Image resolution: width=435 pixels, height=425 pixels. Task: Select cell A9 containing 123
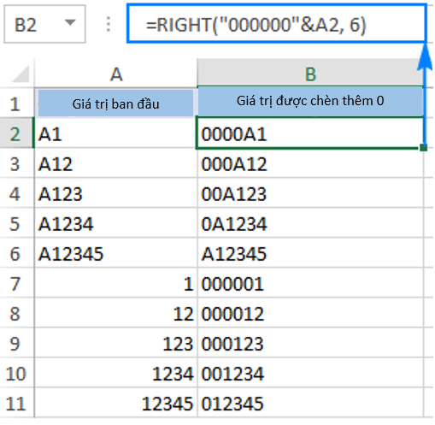[116, 343]
